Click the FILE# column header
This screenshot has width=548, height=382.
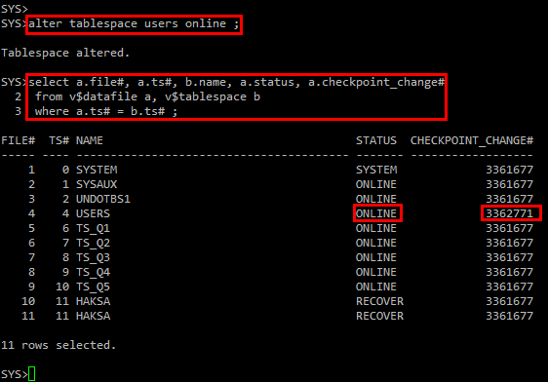[19, 140]
